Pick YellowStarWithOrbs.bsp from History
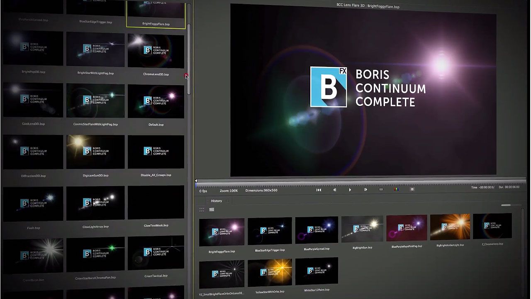The width and height of the screenshot is (531, 299). [x=270, y=272]
